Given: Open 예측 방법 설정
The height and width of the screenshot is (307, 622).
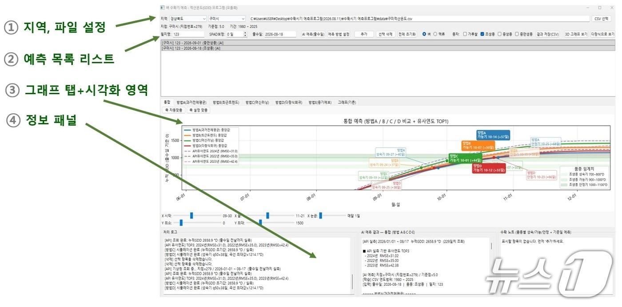Looking at the screenshot, I should click(339, 34).
